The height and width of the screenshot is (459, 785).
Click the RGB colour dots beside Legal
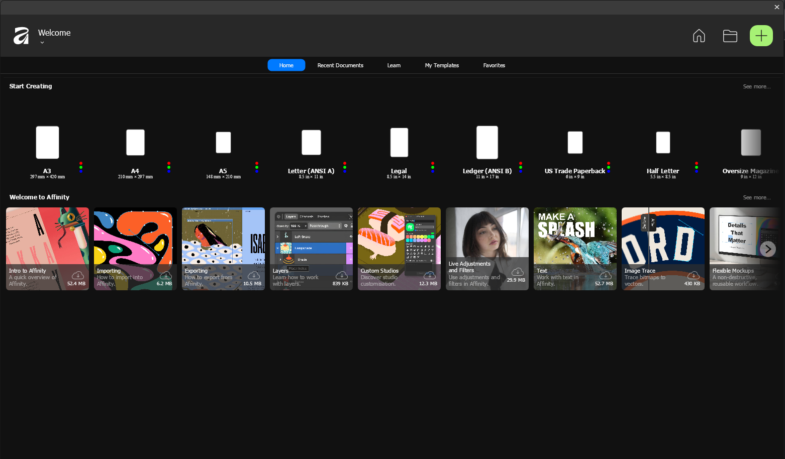click(433, 167)
